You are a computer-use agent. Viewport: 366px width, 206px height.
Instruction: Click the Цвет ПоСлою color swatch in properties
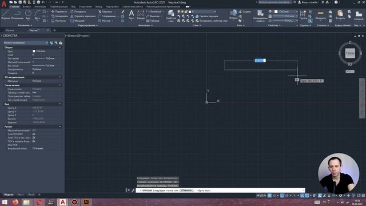[34, 51]
